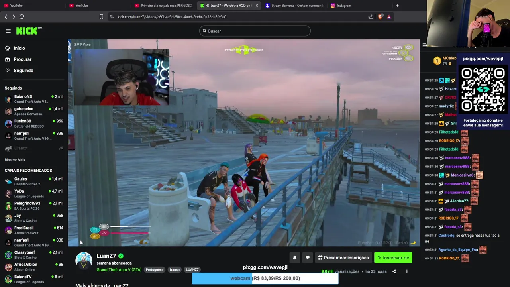This screenshot has height=287, width=510.
Task: Collapse the chat panel icon
Action: click(425, 45)
